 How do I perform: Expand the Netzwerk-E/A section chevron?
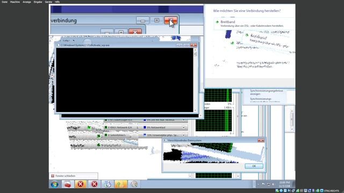[183, 128]
